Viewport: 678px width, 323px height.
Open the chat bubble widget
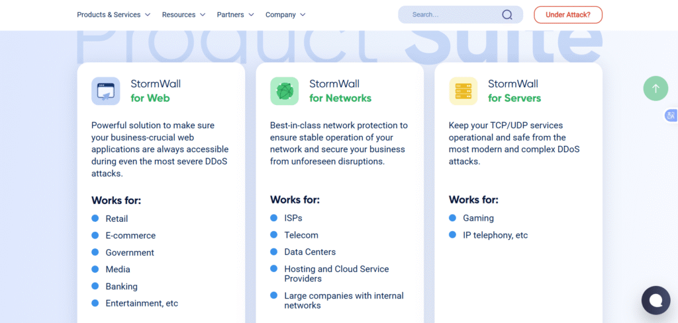click(655, 301)
